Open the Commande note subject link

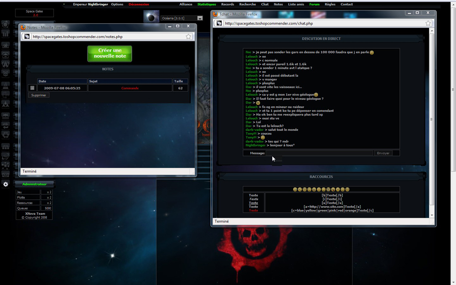(130, 88)
